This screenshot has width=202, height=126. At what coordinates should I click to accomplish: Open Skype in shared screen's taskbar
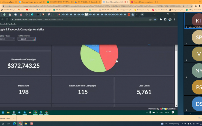[x=24, y=112]
